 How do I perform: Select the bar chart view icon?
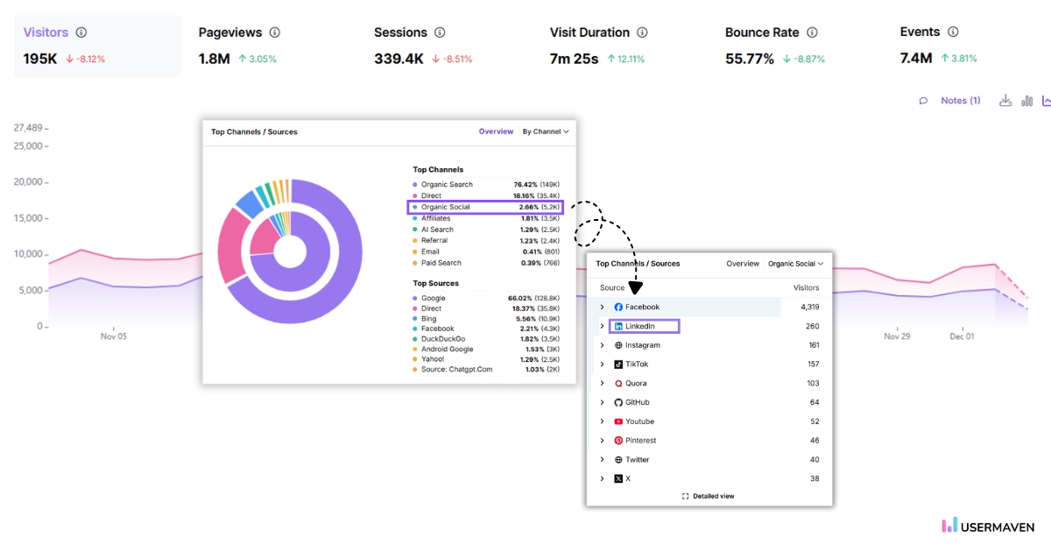tap(1026, 100)
